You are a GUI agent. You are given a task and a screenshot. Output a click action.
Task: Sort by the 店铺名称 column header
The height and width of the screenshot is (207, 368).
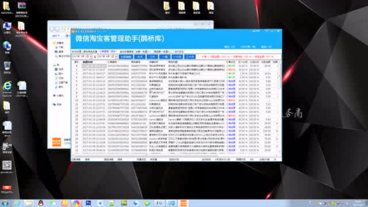pyautogui.click(x=154, y=62)
